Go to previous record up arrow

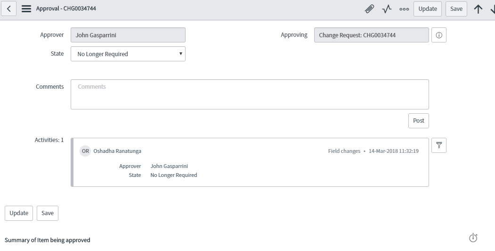click(478, 9)
